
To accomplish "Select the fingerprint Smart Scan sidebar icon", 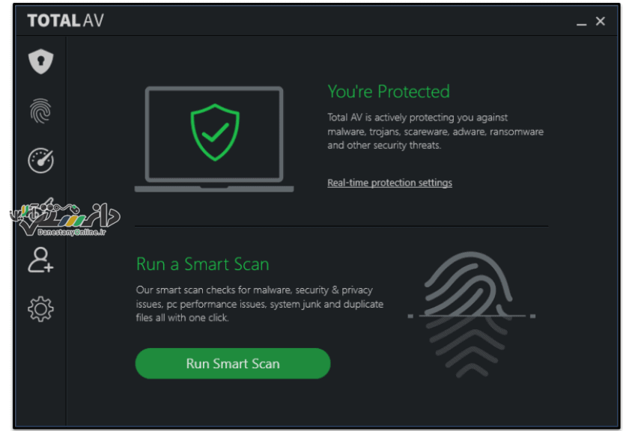I will 40,111.
